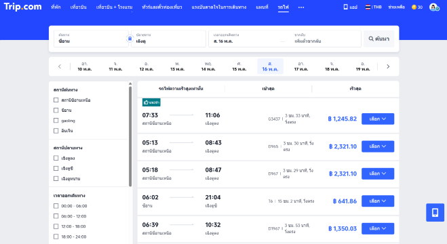Tick the second destination station checkbox
Screen dimensions: 447x244
pyautogui.click(x=56, y=168)
